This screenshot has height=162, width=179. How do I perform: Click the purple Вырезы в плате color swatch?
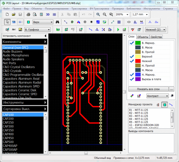(138, 79)
